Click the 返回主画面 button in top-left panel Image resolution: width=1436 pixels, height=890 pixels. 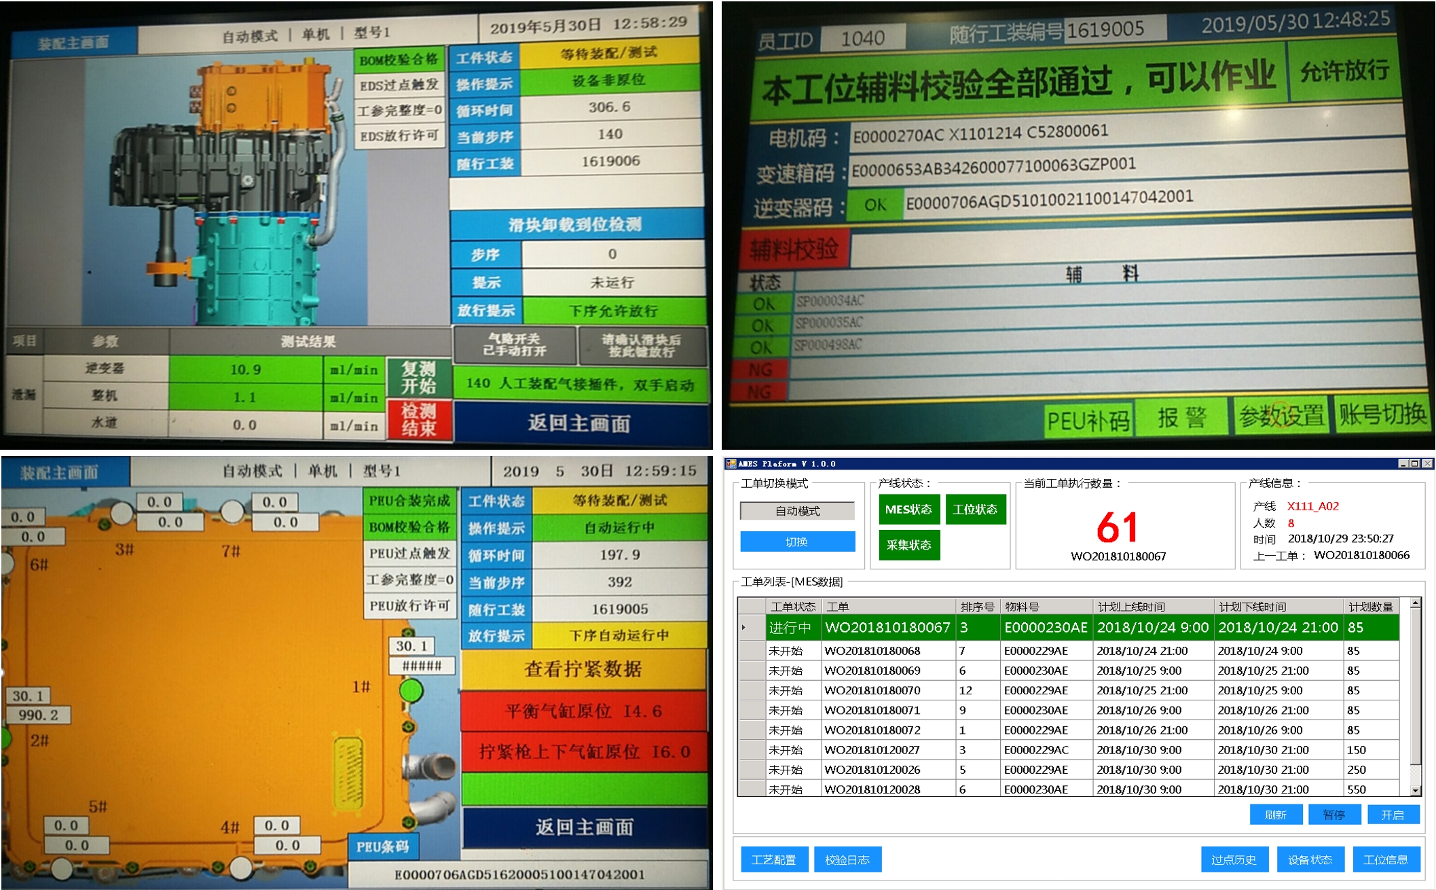click(x=581, y=423)
